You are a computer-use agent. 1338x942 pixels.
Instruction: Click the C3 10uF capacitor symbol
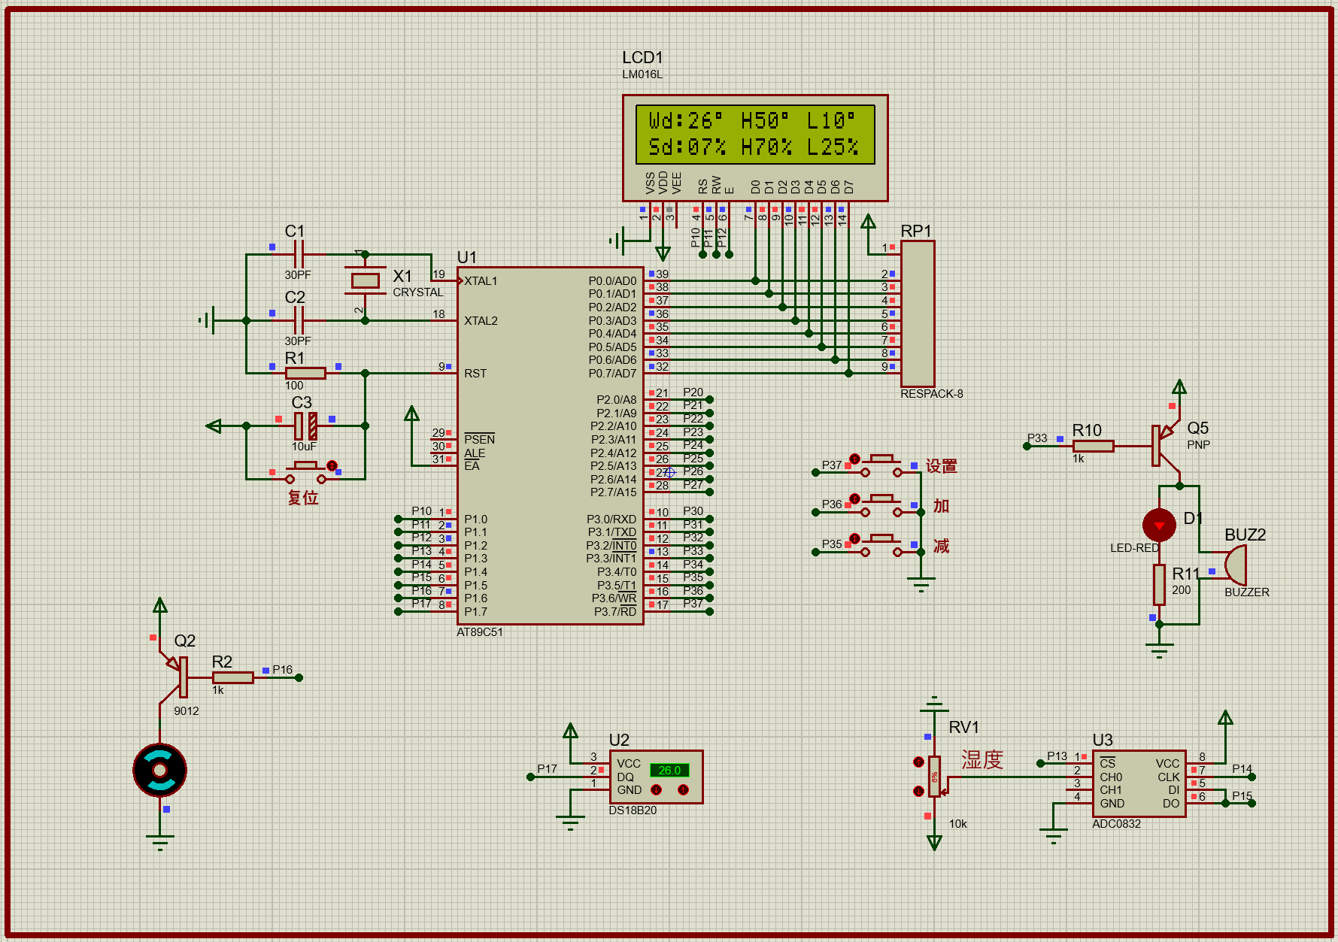click(x=305, y=426)
